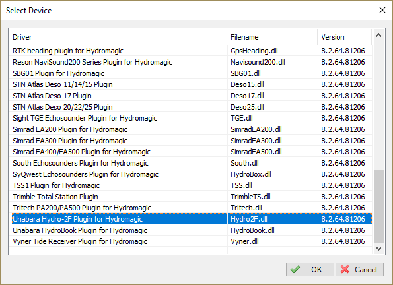
Task: Click the vertical scrollbar thumb
Action: (x=378, y=206)
